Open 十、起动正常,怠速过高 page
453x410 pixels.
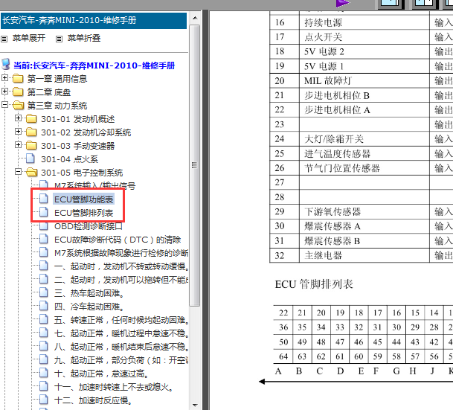click(x=101, y=374)
